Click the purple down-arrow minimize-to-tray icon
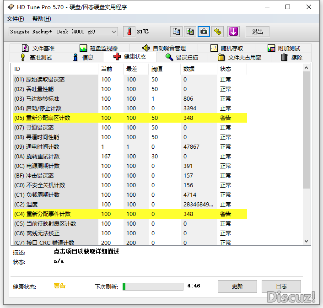This screenshot has width=323, height=308. click(x=233, y=32)
